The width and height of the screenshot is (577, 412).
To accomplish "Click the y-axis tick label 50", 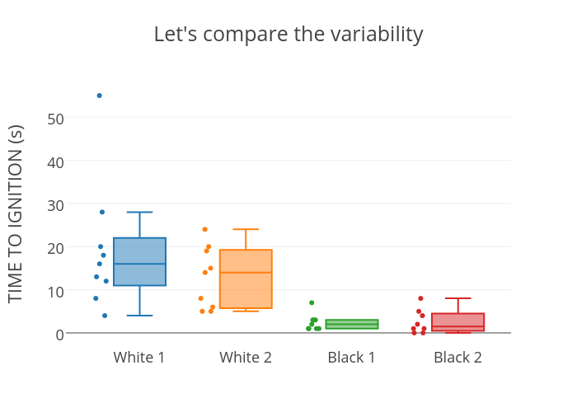I will point(55,118).
